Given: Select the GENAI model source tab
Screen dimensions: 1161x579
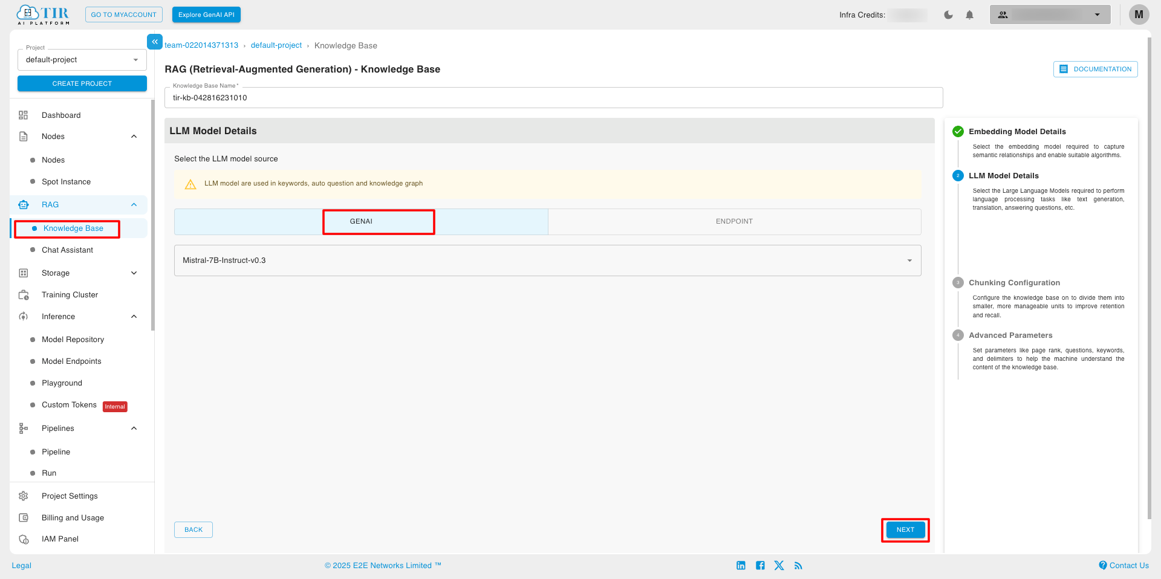Looking at the screenshot, I should click(x=361, y=222).
